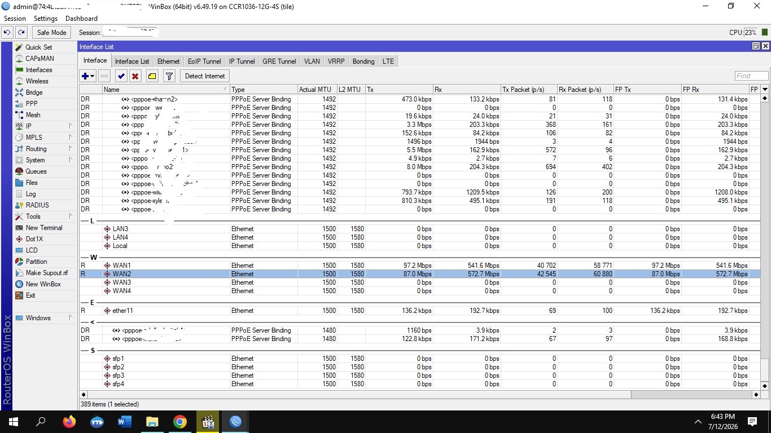This screenshot has height=433, width=771.
Task: Click Make Supout.rif in the sidebar
Action: pyautogui.click(x=46, y=273)
